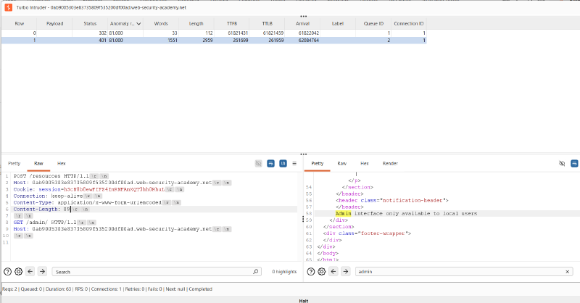Click the 61821431 TTFB cell
580x303 pixels.
(x=232, y=33)
